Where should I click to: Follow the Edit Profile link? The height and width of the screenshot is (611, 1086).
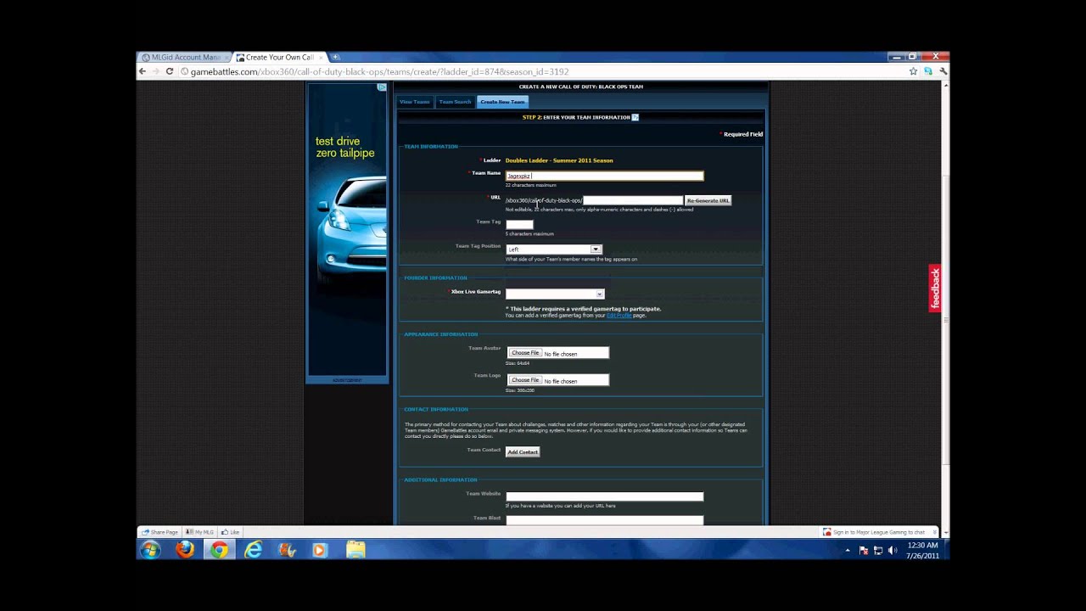(619, 316)
